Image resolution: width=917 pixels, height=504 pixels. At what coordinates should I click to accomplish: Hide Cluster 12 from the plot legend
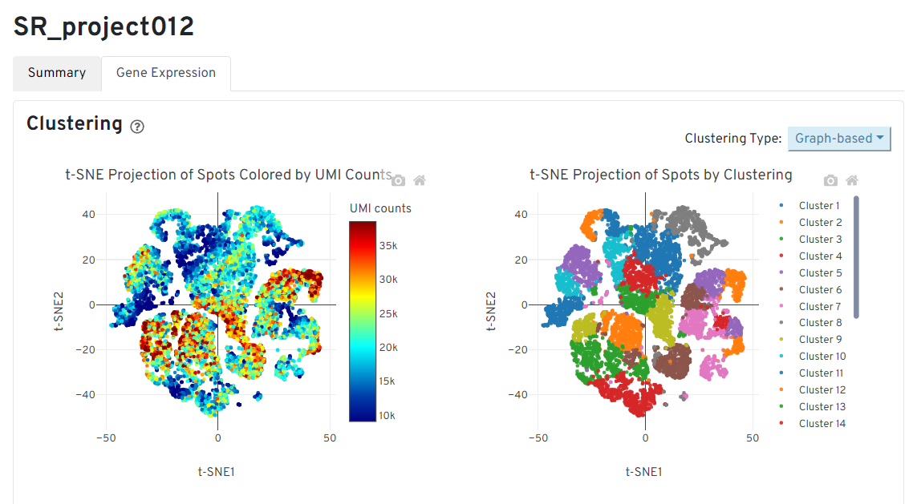822,390
